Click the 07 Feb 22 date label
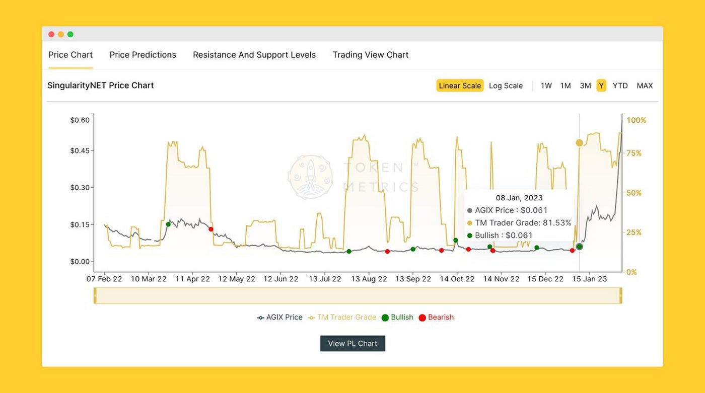 (x=104, y=279)
